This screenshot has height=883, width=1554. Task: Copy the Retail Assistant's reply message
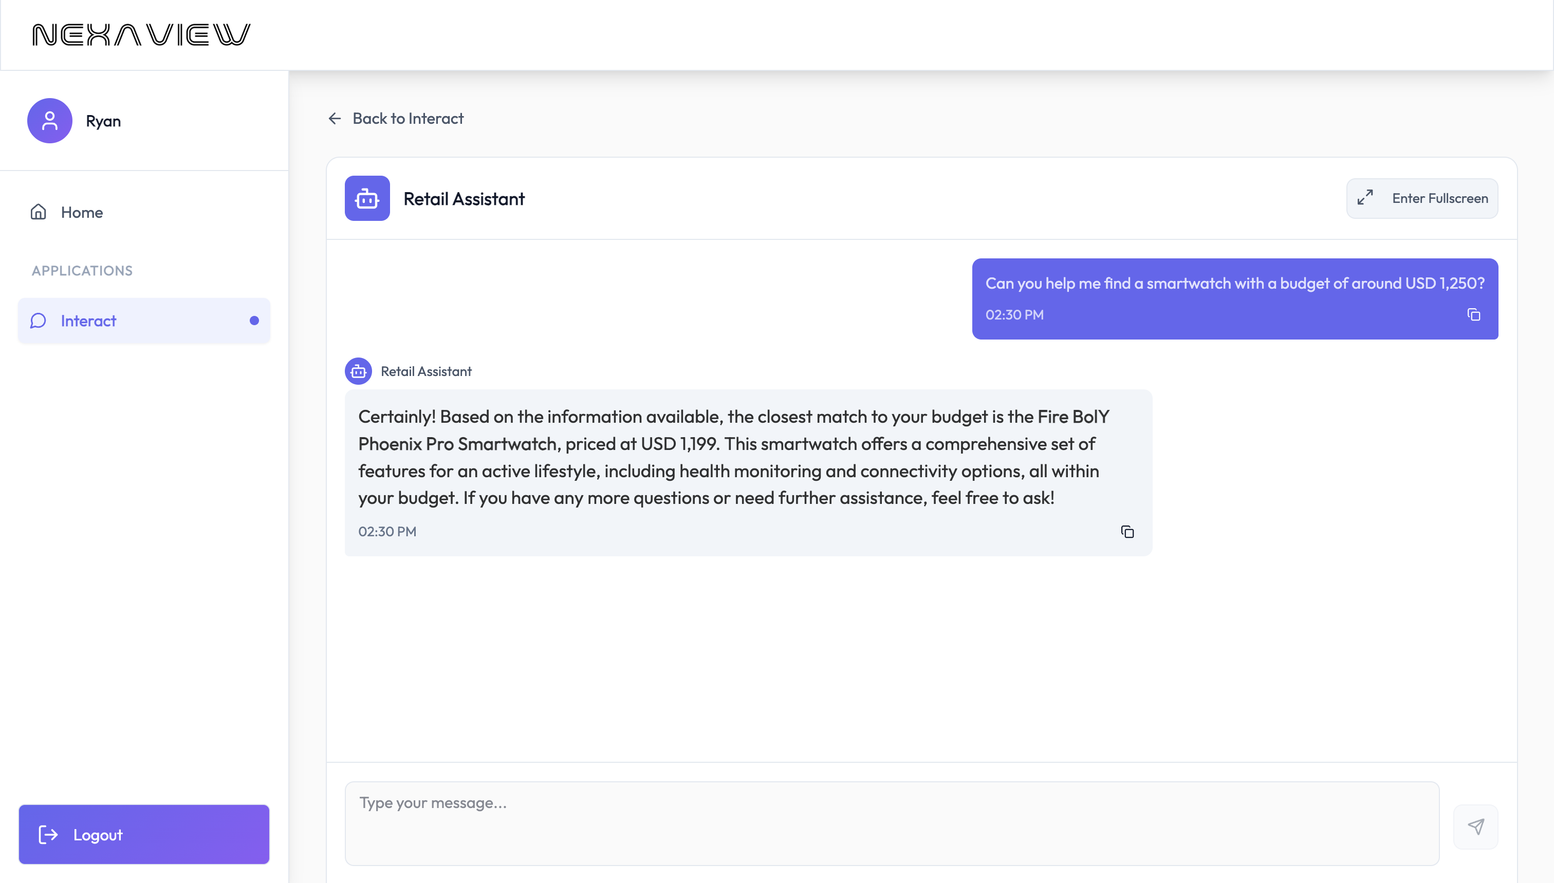click(1127, 532)
